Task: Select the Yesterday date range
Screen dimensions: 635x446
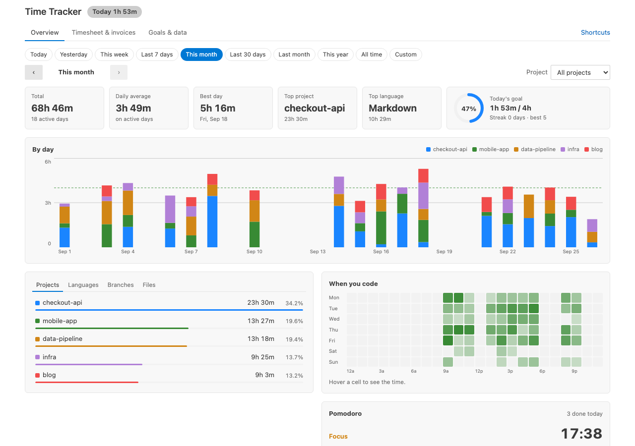Action: coord(74,55)
